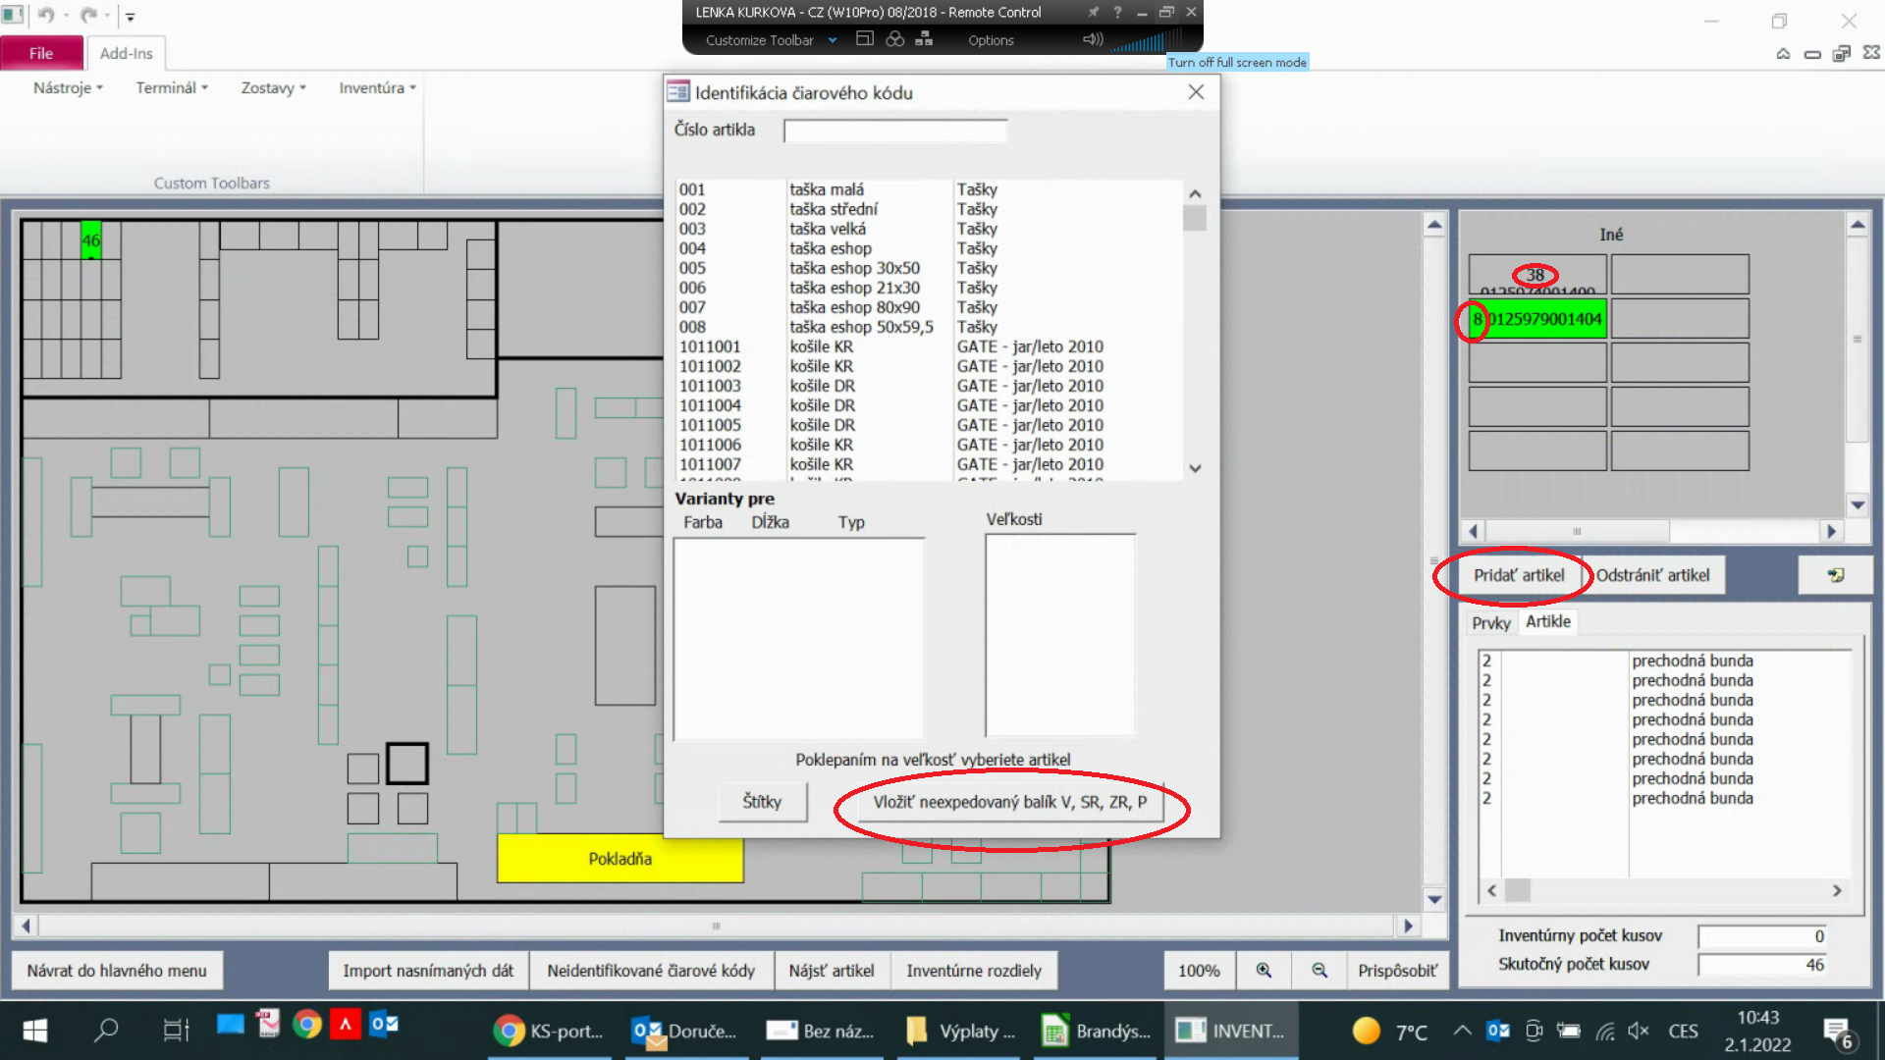The image size is (1885, 1060).
Task: Click into the Číslo artikla input field
Action: click(x=894, y=131)
